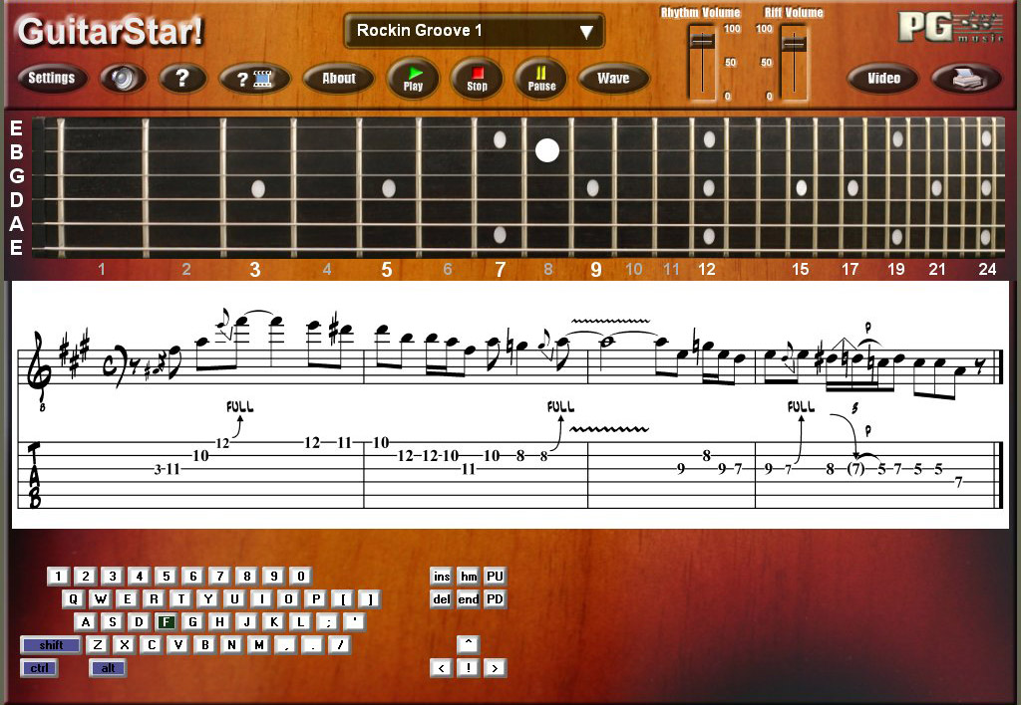Click the 'ins' key on the on-screen keyboard
1021x705 pixels.
tap(442, 577)
